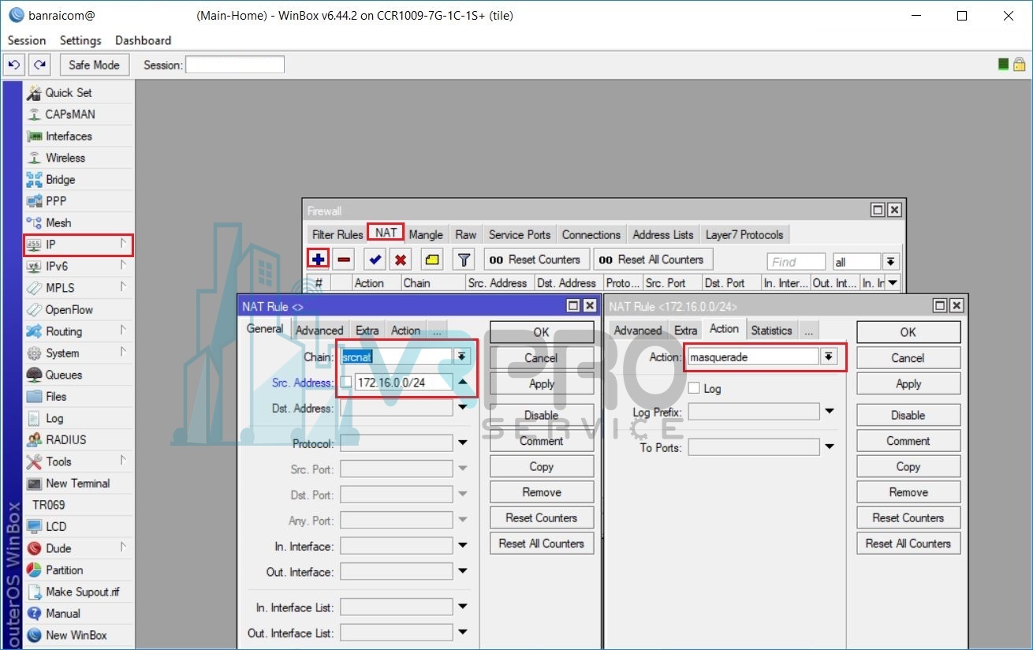The height and width of the screenshot is (650, 1033).
Task: Open the Dashboard menu
Action: [143, 40]
